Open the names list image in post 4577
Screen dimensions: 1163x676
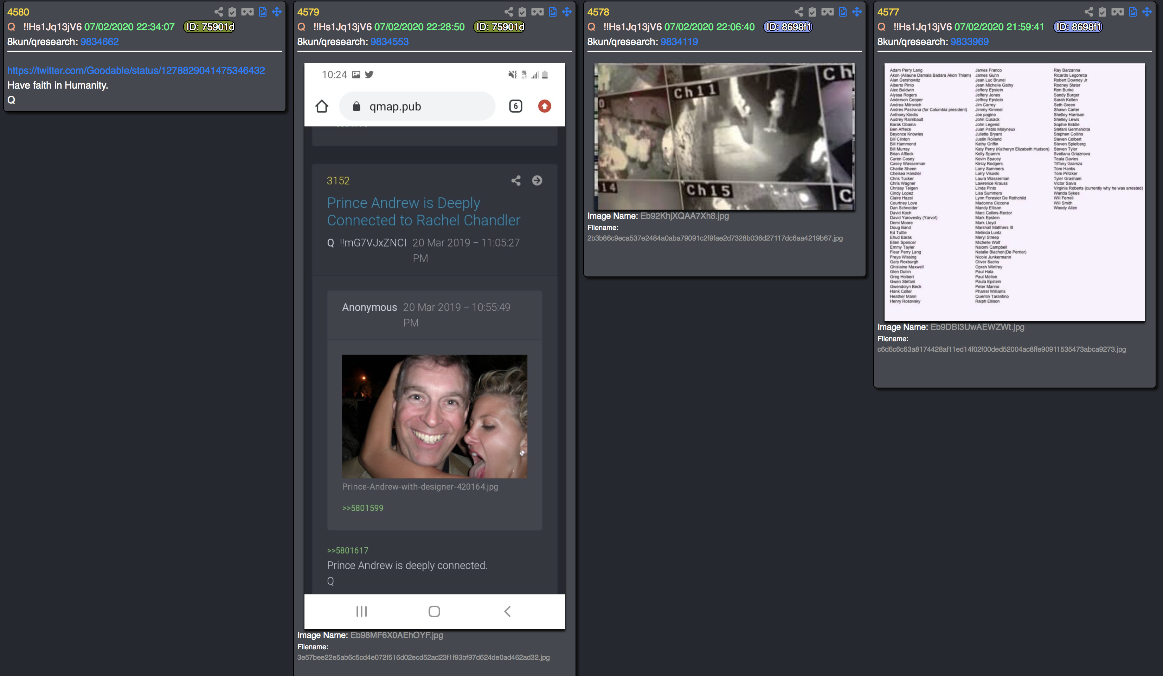(x=1014, y=192)
